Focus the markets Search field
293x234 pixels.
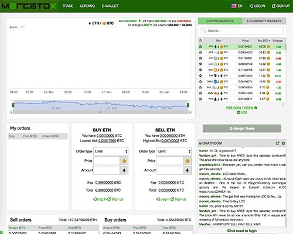242,31
